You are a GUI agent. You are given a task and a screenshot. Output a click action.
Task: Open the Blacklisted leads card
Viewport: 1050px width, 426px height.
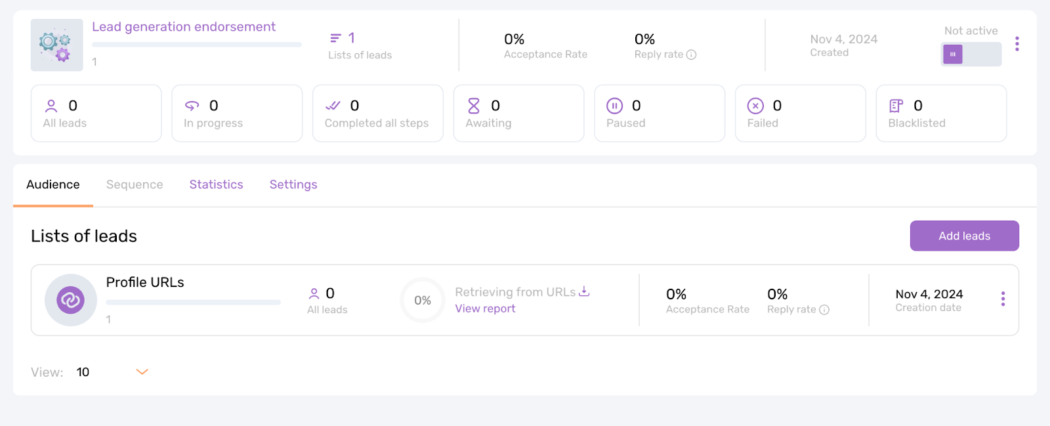(x=940, y=113)
